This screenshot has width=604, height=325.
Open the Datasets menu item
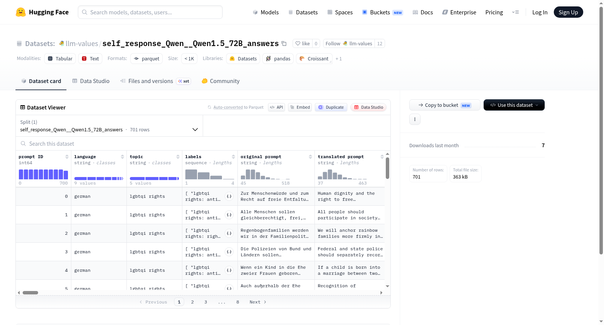pyautogui.click(x=303, y=12)
